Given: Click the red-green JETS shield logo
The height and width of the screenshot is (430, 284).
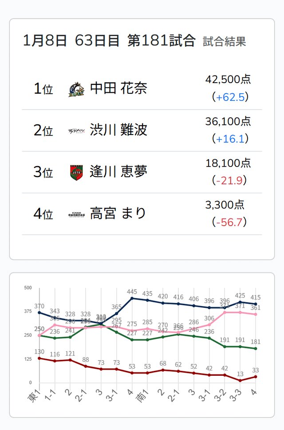Looking at the screenshot, I should click(x=76, y=172).
